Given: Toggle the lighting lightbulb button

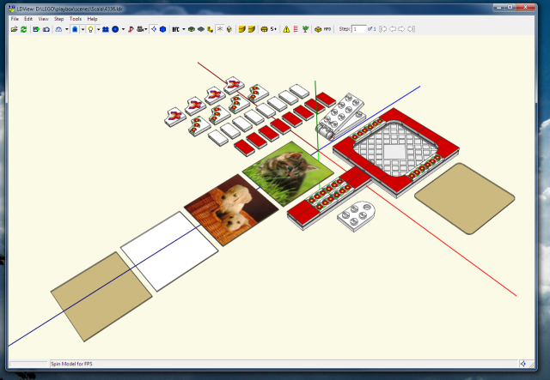Looking at the screenshot, I should pyautogui.click(x=90, y=28).
